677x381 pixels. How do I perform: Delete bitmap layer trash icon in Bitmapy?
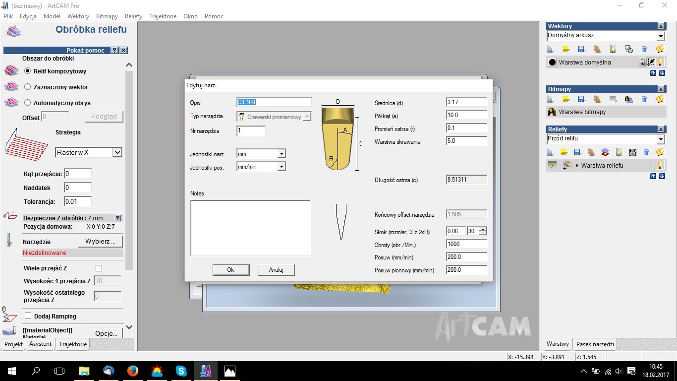tap(644, 99)
